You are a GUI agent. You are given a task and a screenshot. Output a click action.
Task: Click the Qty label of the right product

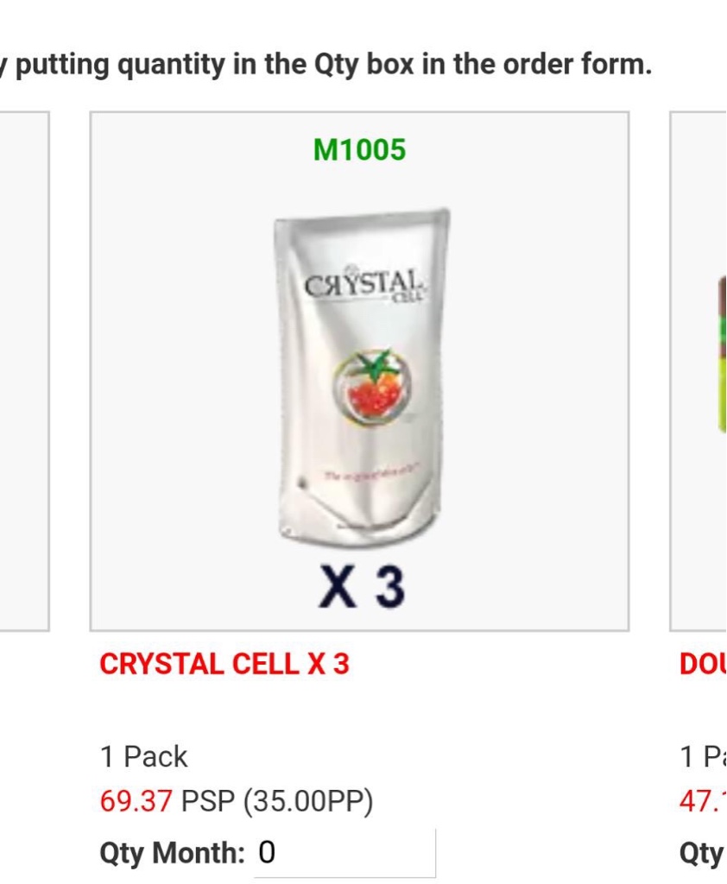click(x=703, y=853)
